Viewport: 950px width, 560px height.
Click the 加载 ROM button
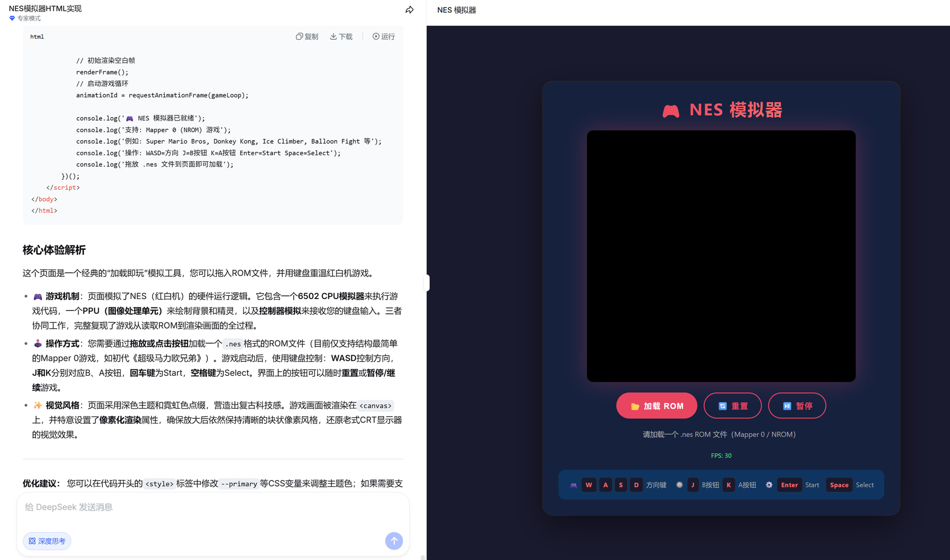pyautogui.click(x=657, y=406)
